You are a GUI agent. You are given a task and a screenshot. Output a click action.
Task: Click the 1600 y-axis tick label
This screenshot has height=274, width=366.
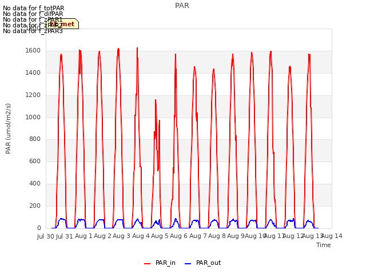coord(33,51)
